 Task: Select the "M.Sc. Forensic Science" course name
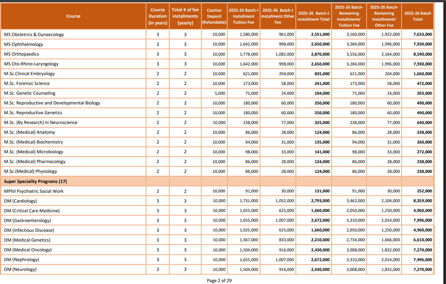27,83
